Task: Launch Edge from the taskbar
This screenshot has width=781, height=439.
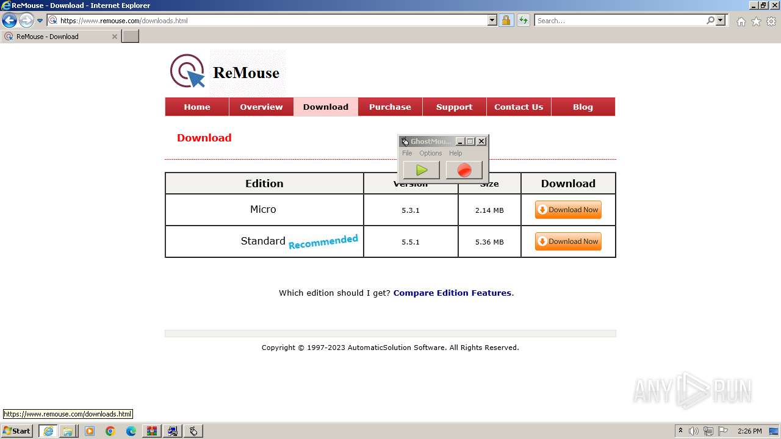Action: click(131, 431)
